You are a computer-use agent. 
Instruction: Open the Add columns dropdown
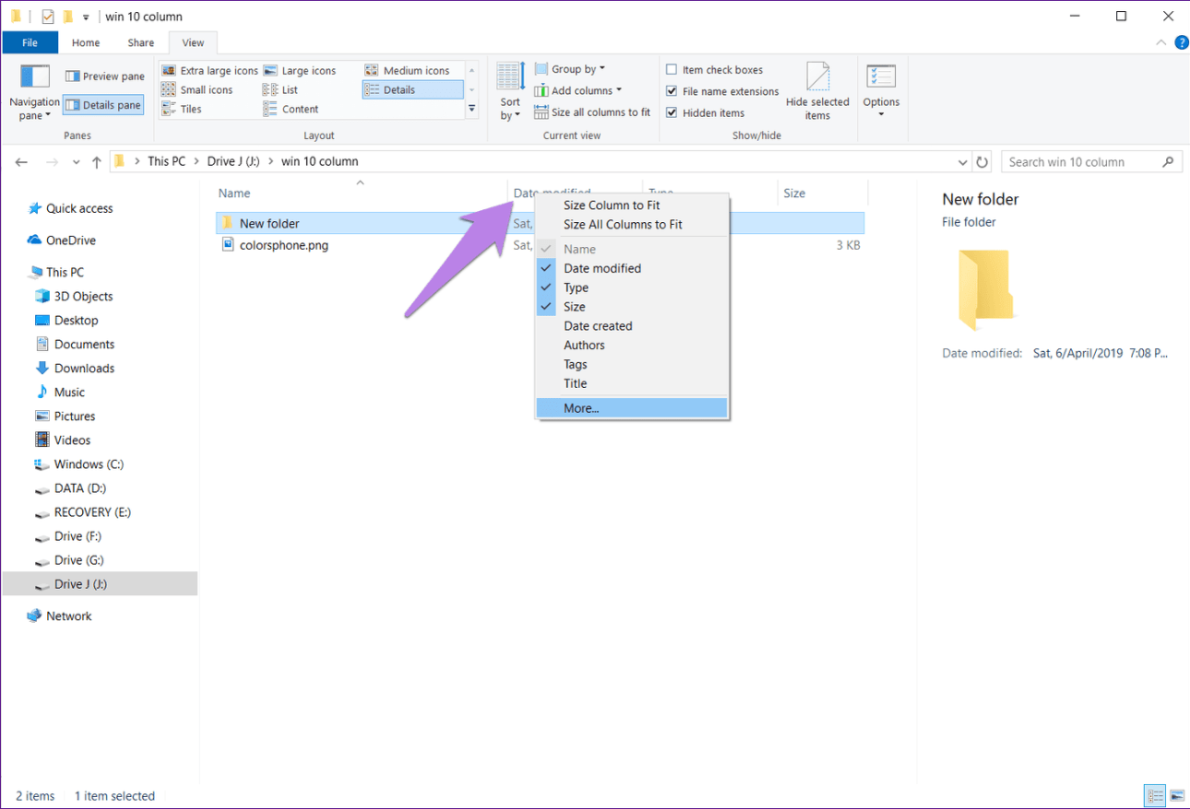[586, 90]
